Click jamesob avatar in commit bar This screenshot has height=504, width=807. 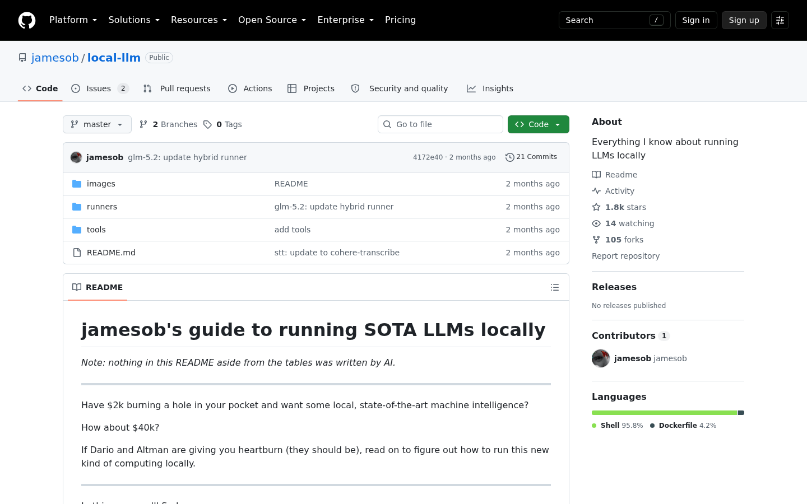click(x=76, y=157)
